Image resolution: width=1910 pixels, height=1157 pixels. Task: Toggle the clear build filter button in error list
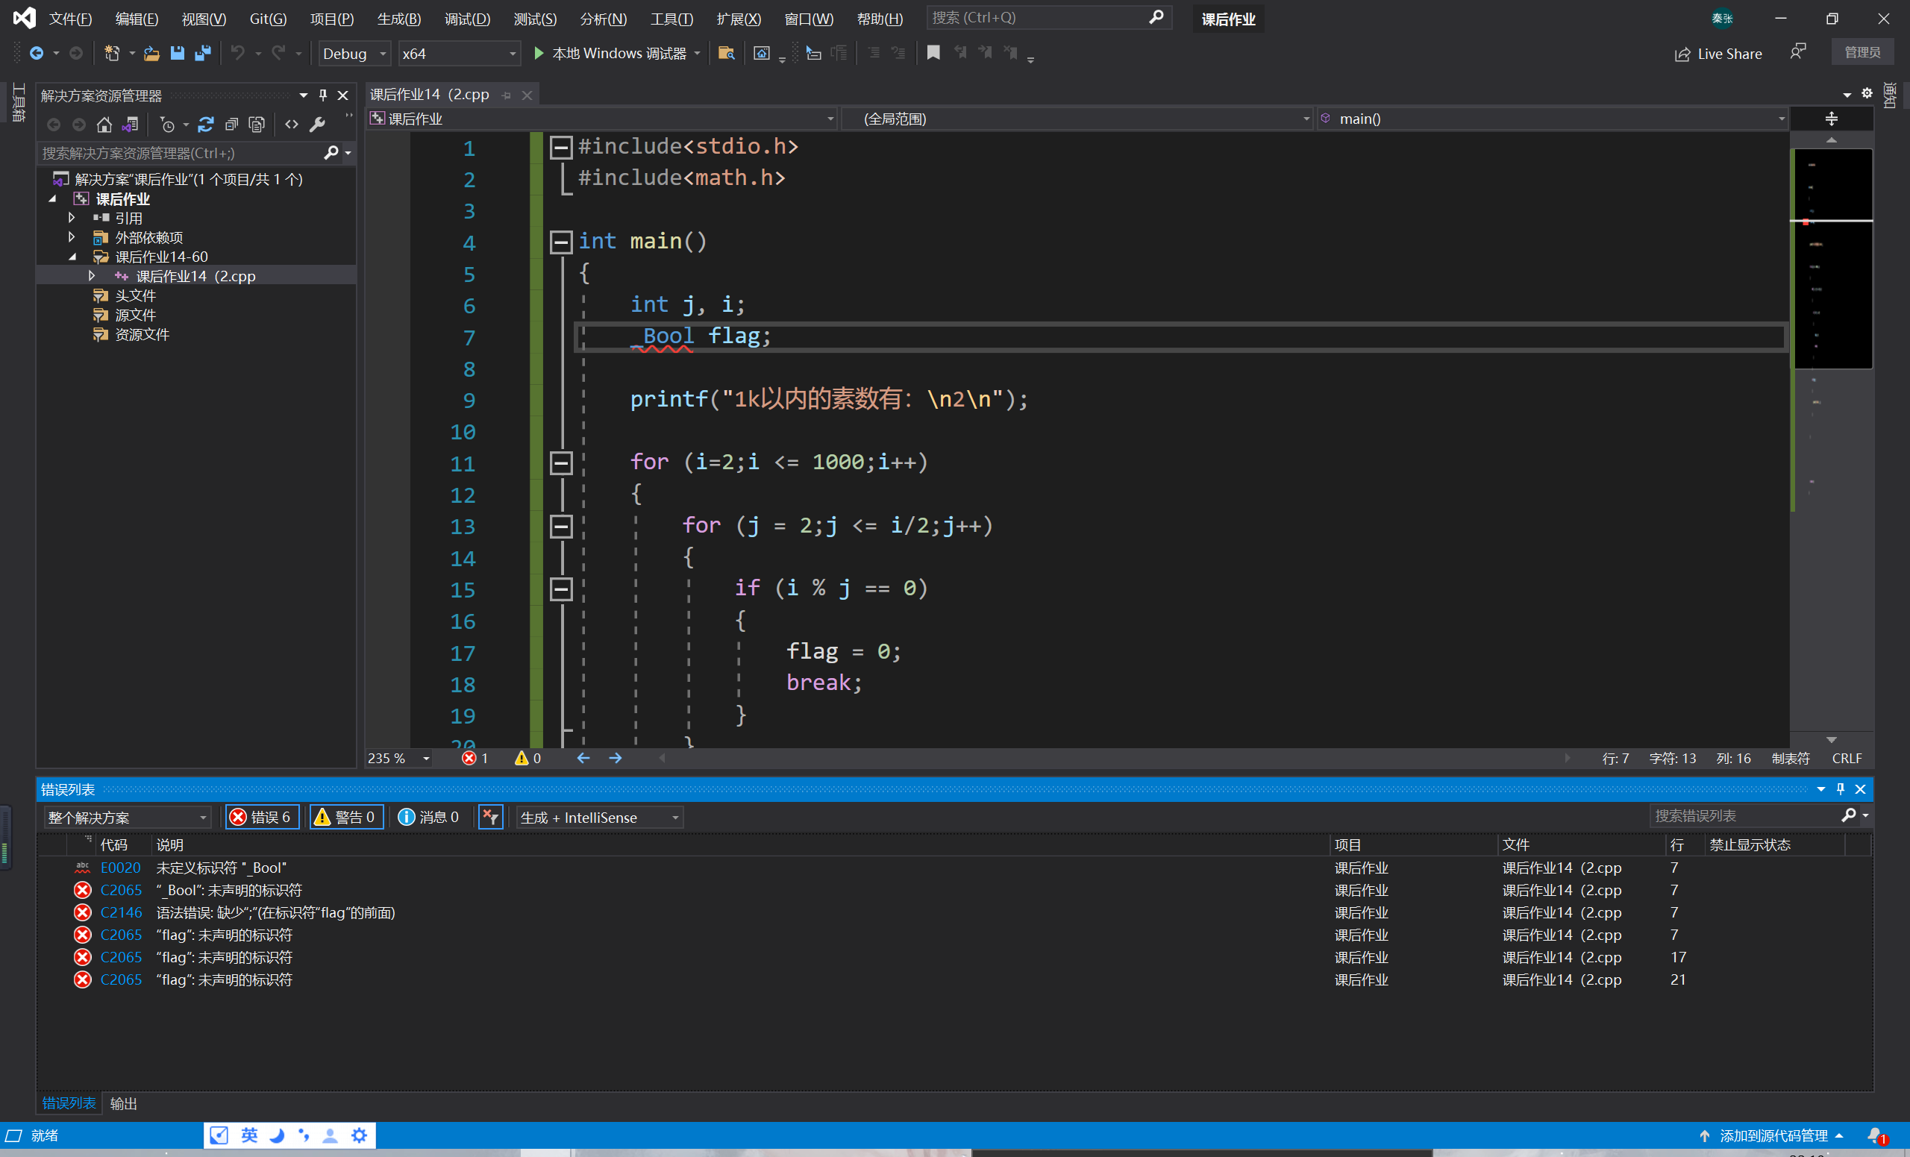click(x=491, y=817)
